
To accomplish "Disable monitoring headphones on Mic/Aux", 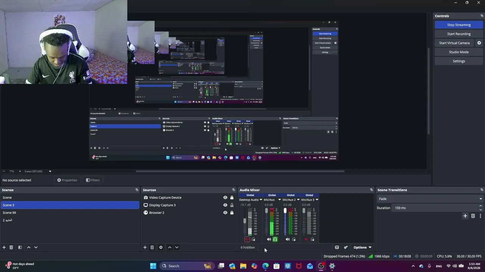I will tap(275, 240).
